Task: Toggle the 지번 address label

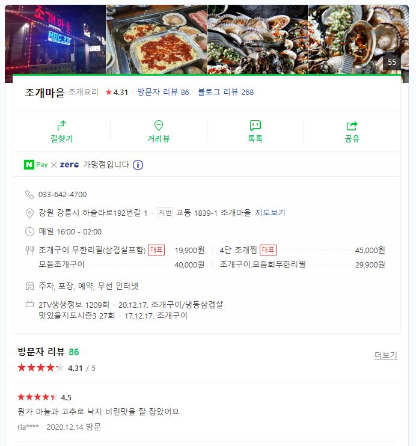Action: click(x=165, y=213)
